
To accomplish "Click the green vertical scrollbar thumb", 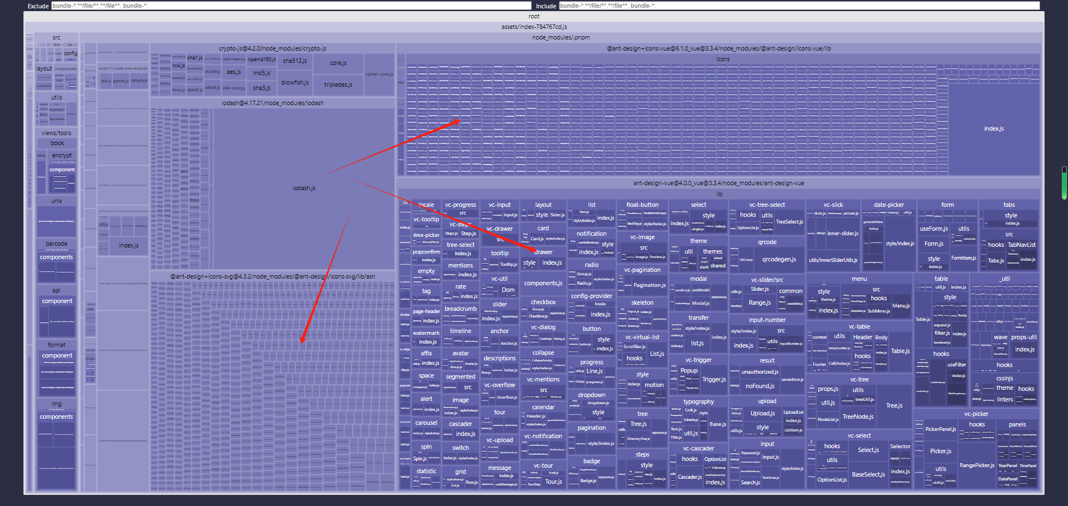I will 1064,183.
